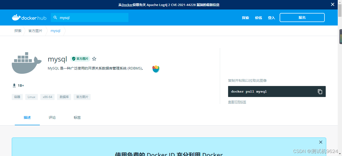
Task: Select the x86-64 tag chip
Action: click(48, 97)
